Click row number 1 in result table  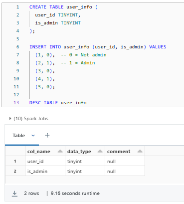point(15,161)
